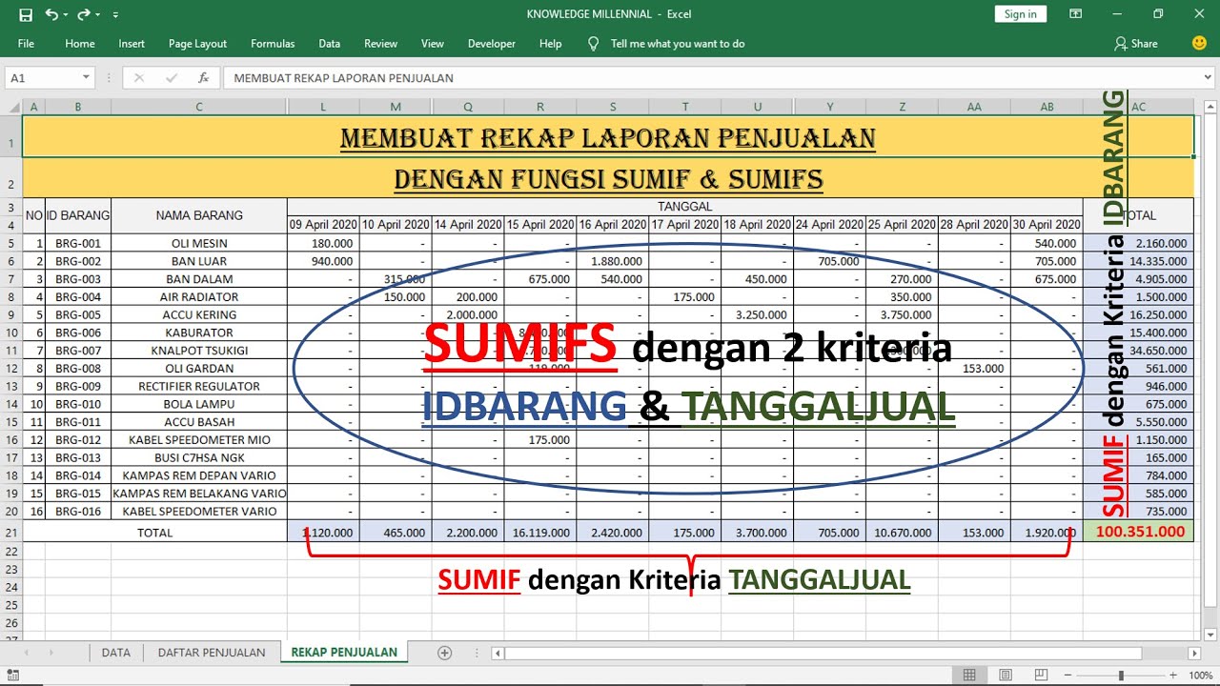Select cell OLI MESIN
1220x686 pixels.
199,243
